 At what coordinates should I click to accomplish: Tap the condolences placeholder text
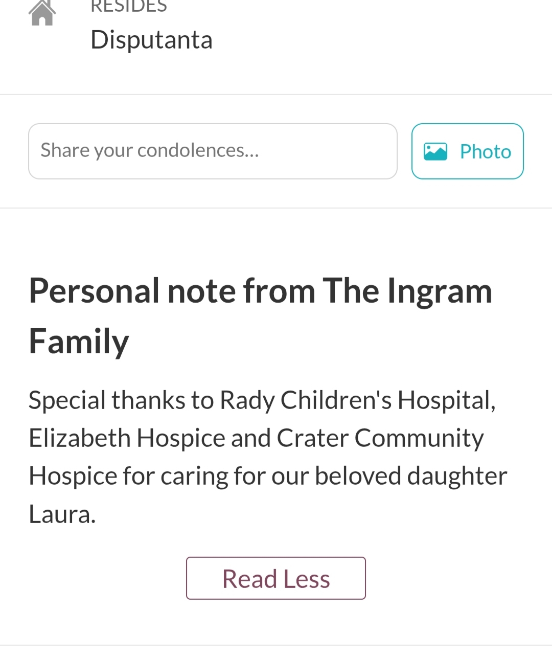coord(150,150)
